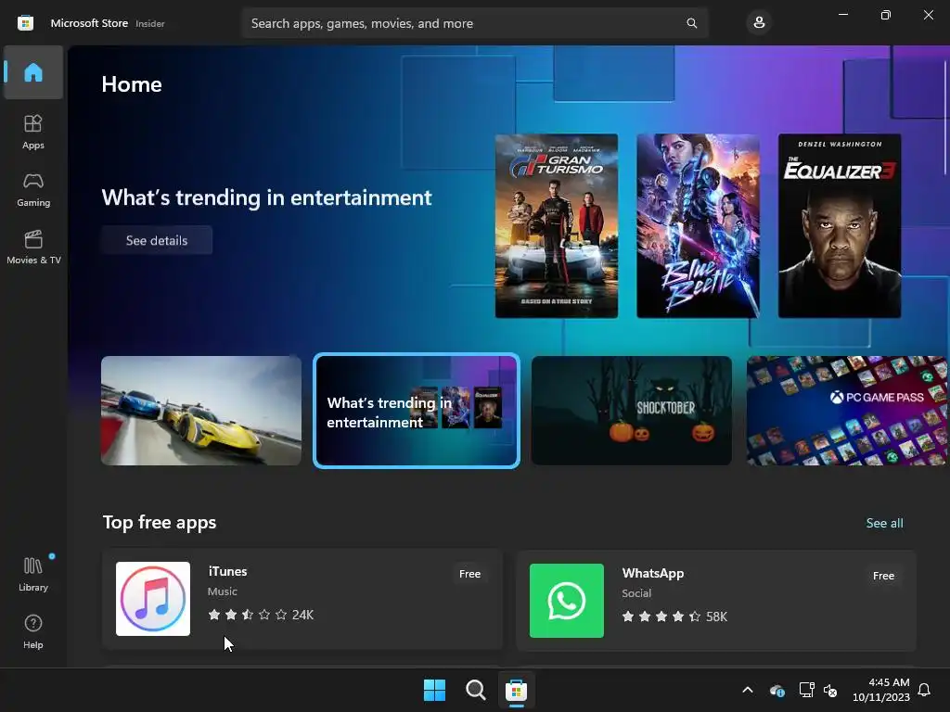
Task: Open Windows taskbar Search
Action: click(476, 690)
